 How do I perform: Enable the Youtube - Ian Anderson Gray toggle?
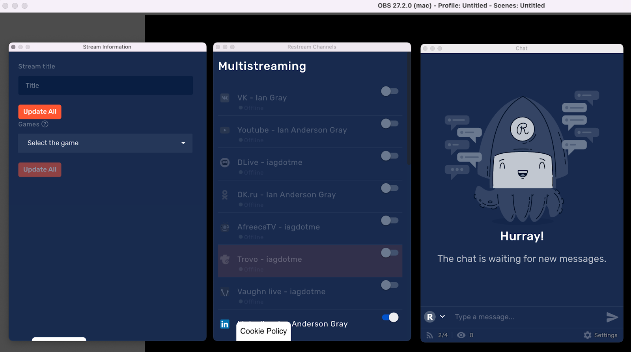pos(390,123)
